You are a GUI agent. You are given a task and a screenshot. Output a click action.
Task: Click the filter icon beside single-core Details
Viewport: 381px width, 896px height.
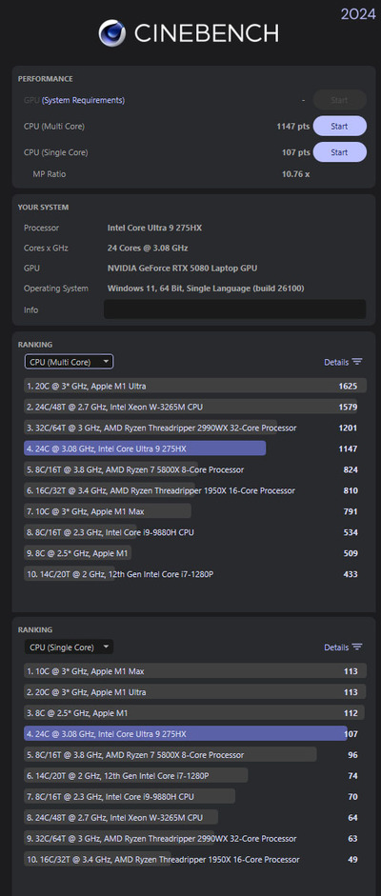[x=357, y=647]
